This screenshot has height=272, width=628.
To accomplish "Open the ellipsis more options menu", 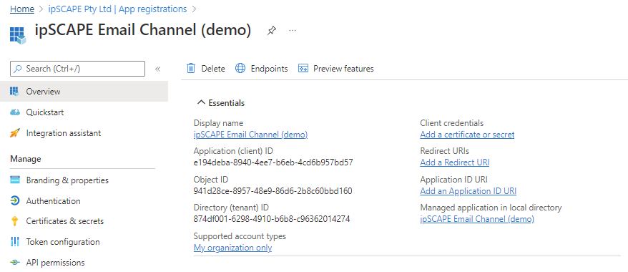I will (293, 31).
